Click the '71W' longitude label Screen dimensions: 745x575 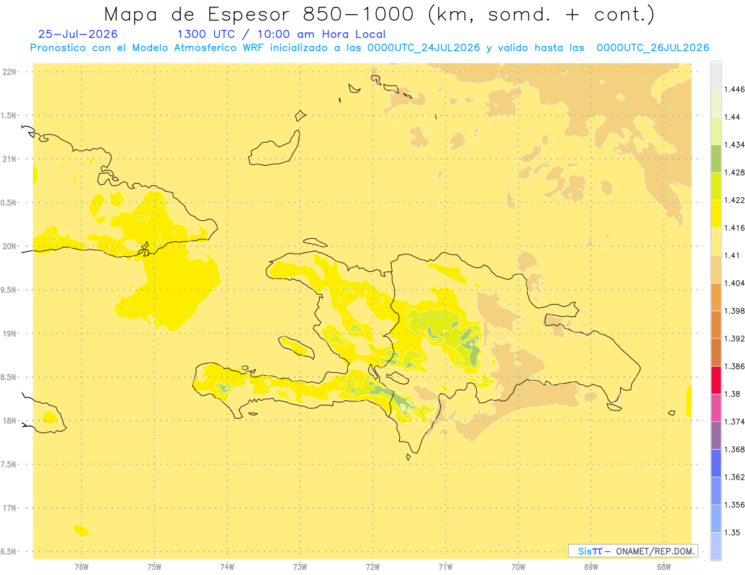[446, 567]
